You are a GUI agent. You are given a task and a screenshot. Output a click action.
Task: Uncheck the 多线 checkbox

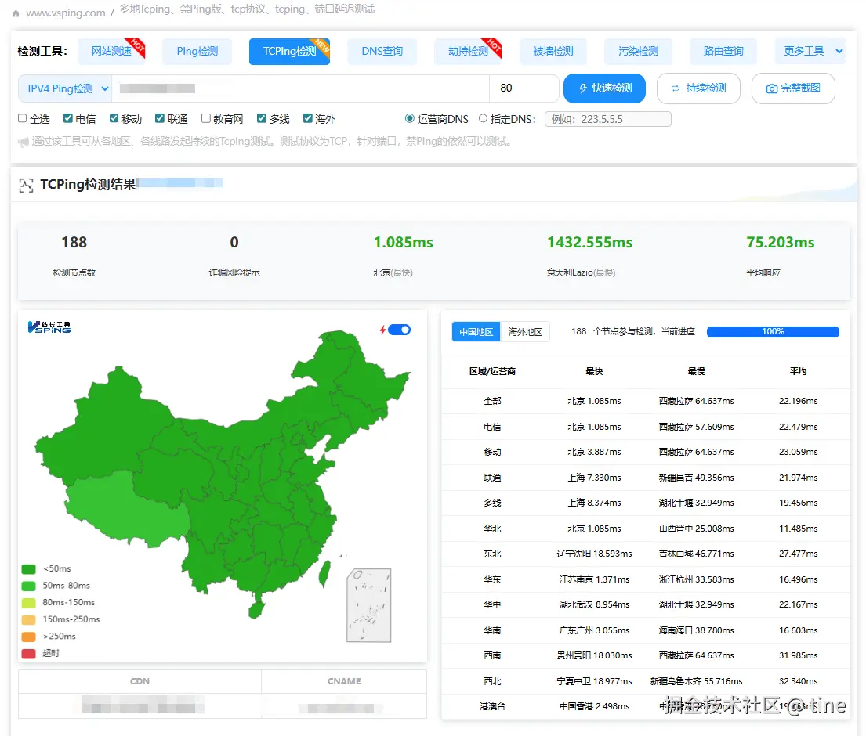[x=262, y=118]
